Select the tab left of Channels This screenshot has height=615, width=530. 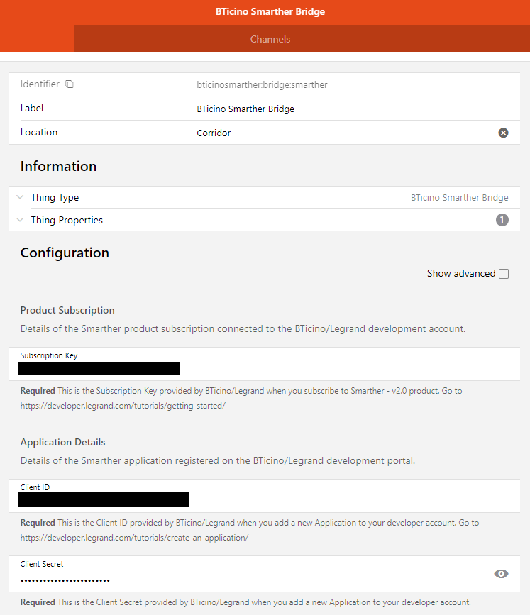[37, 38]
